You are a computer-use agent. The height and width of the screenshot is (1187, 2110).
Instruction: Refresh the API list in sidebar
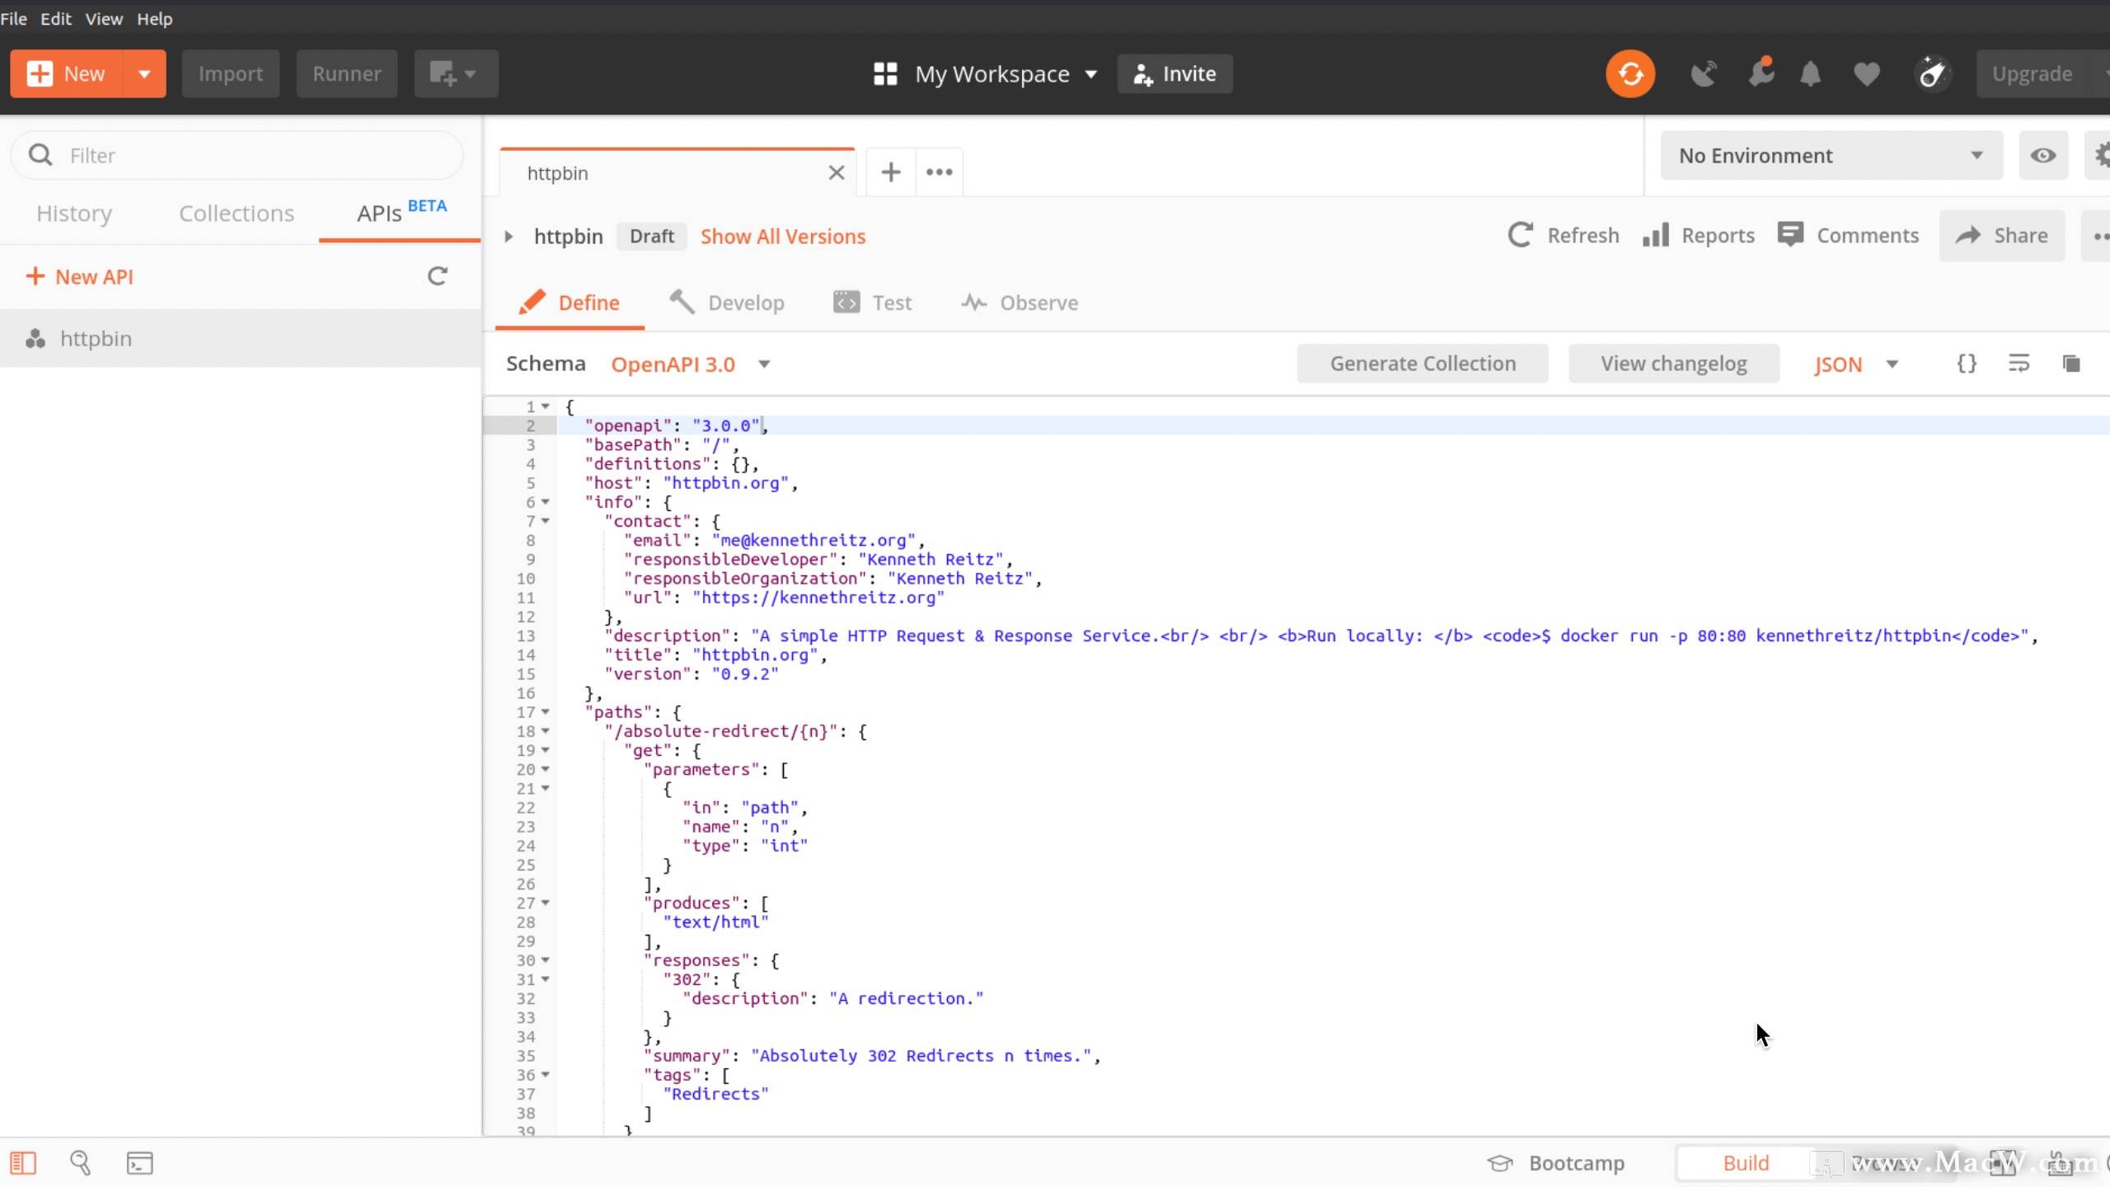(x=438, y=276)
